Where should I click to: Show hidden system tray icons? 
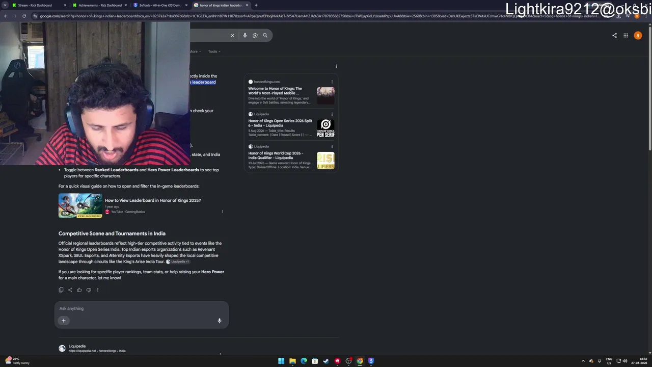click(x=583, y=361)
